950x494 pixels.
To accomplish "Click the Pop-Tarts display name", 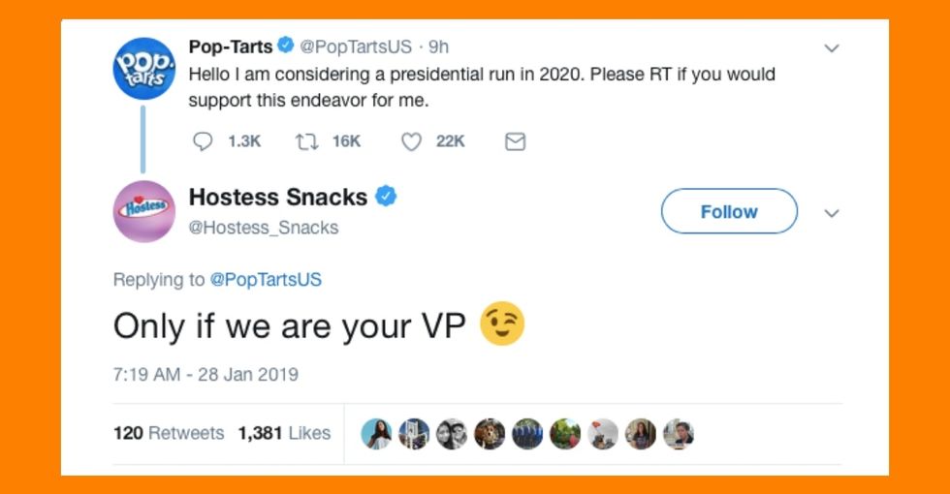I will pyautogui.click(x=231, y=46).
